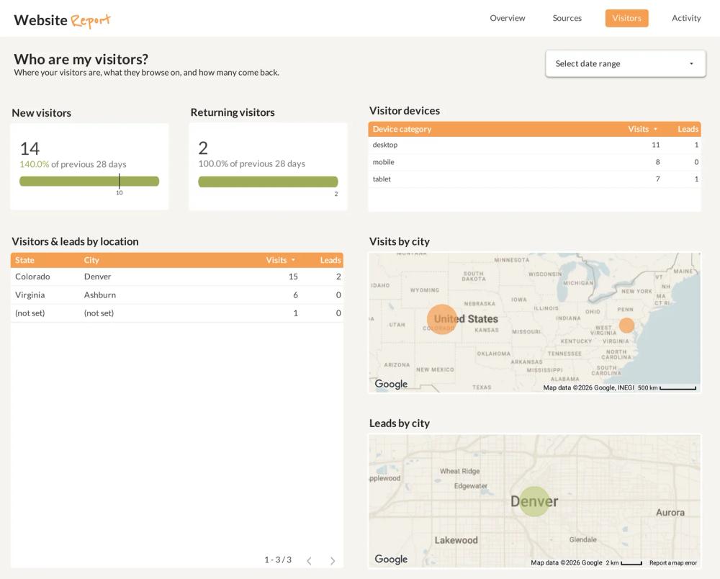Click the large Colorado bubble on visits map
The height and width of the screenshot is (579, 720).
tap(442, 320)
